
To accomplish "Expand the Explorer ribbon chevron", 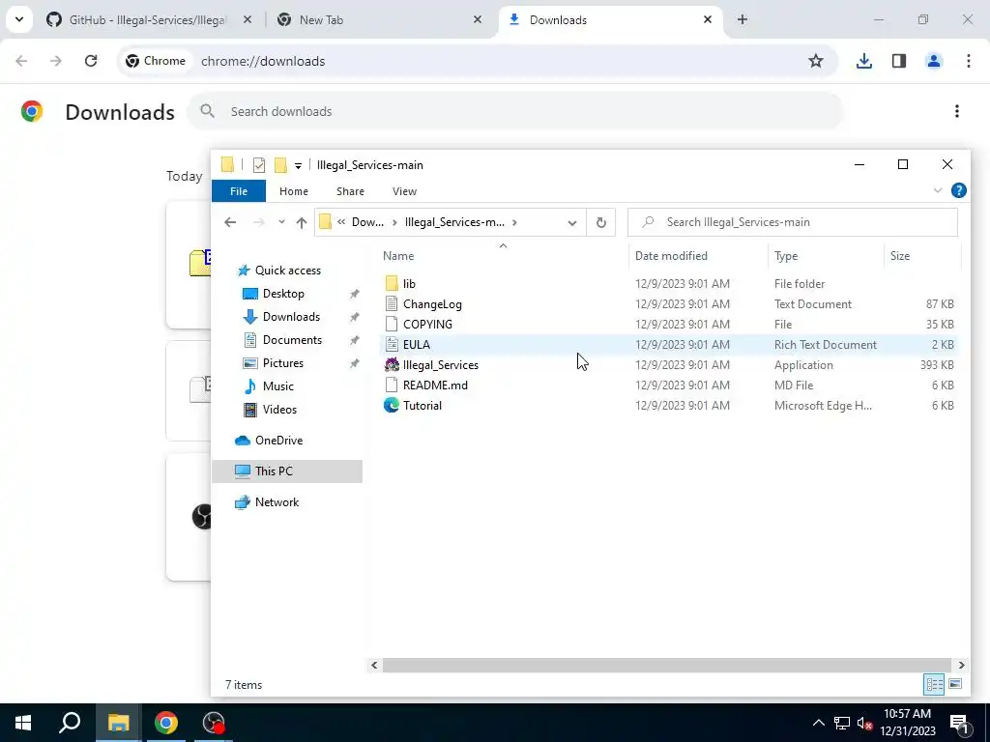I will point(938,190).
